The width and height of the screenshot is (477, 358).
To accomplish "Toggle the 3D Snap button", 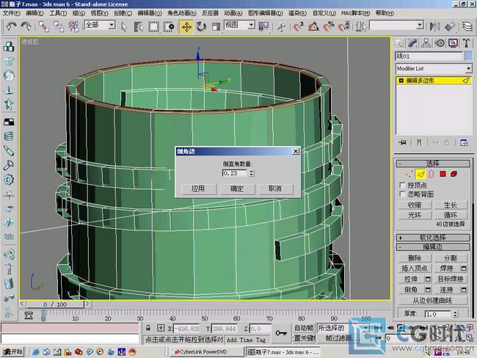I will click(299, 26).
